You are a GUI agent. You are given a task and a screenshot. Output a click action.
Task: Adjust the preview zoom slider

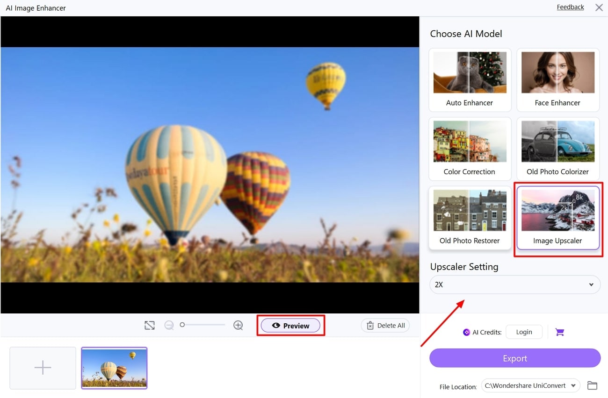[203, 325]
